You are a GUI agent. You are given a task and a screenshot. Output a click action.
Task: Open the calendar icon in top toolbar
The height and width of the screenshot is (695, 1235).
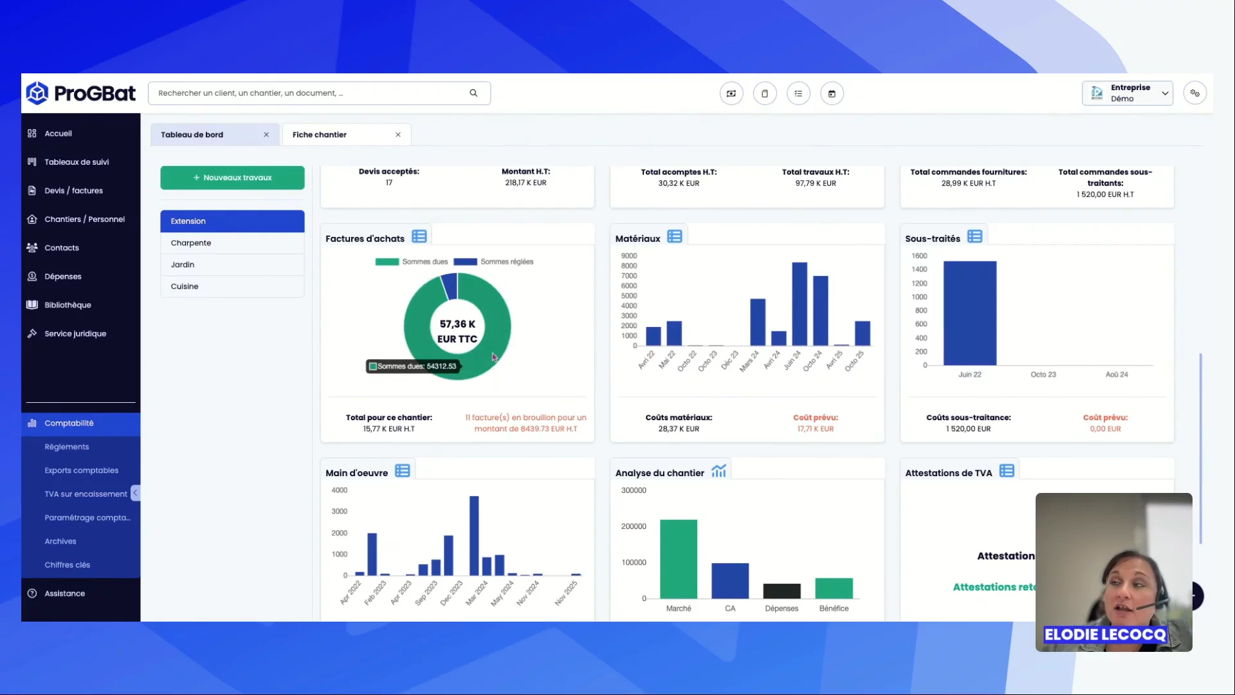tap(832, 94)
